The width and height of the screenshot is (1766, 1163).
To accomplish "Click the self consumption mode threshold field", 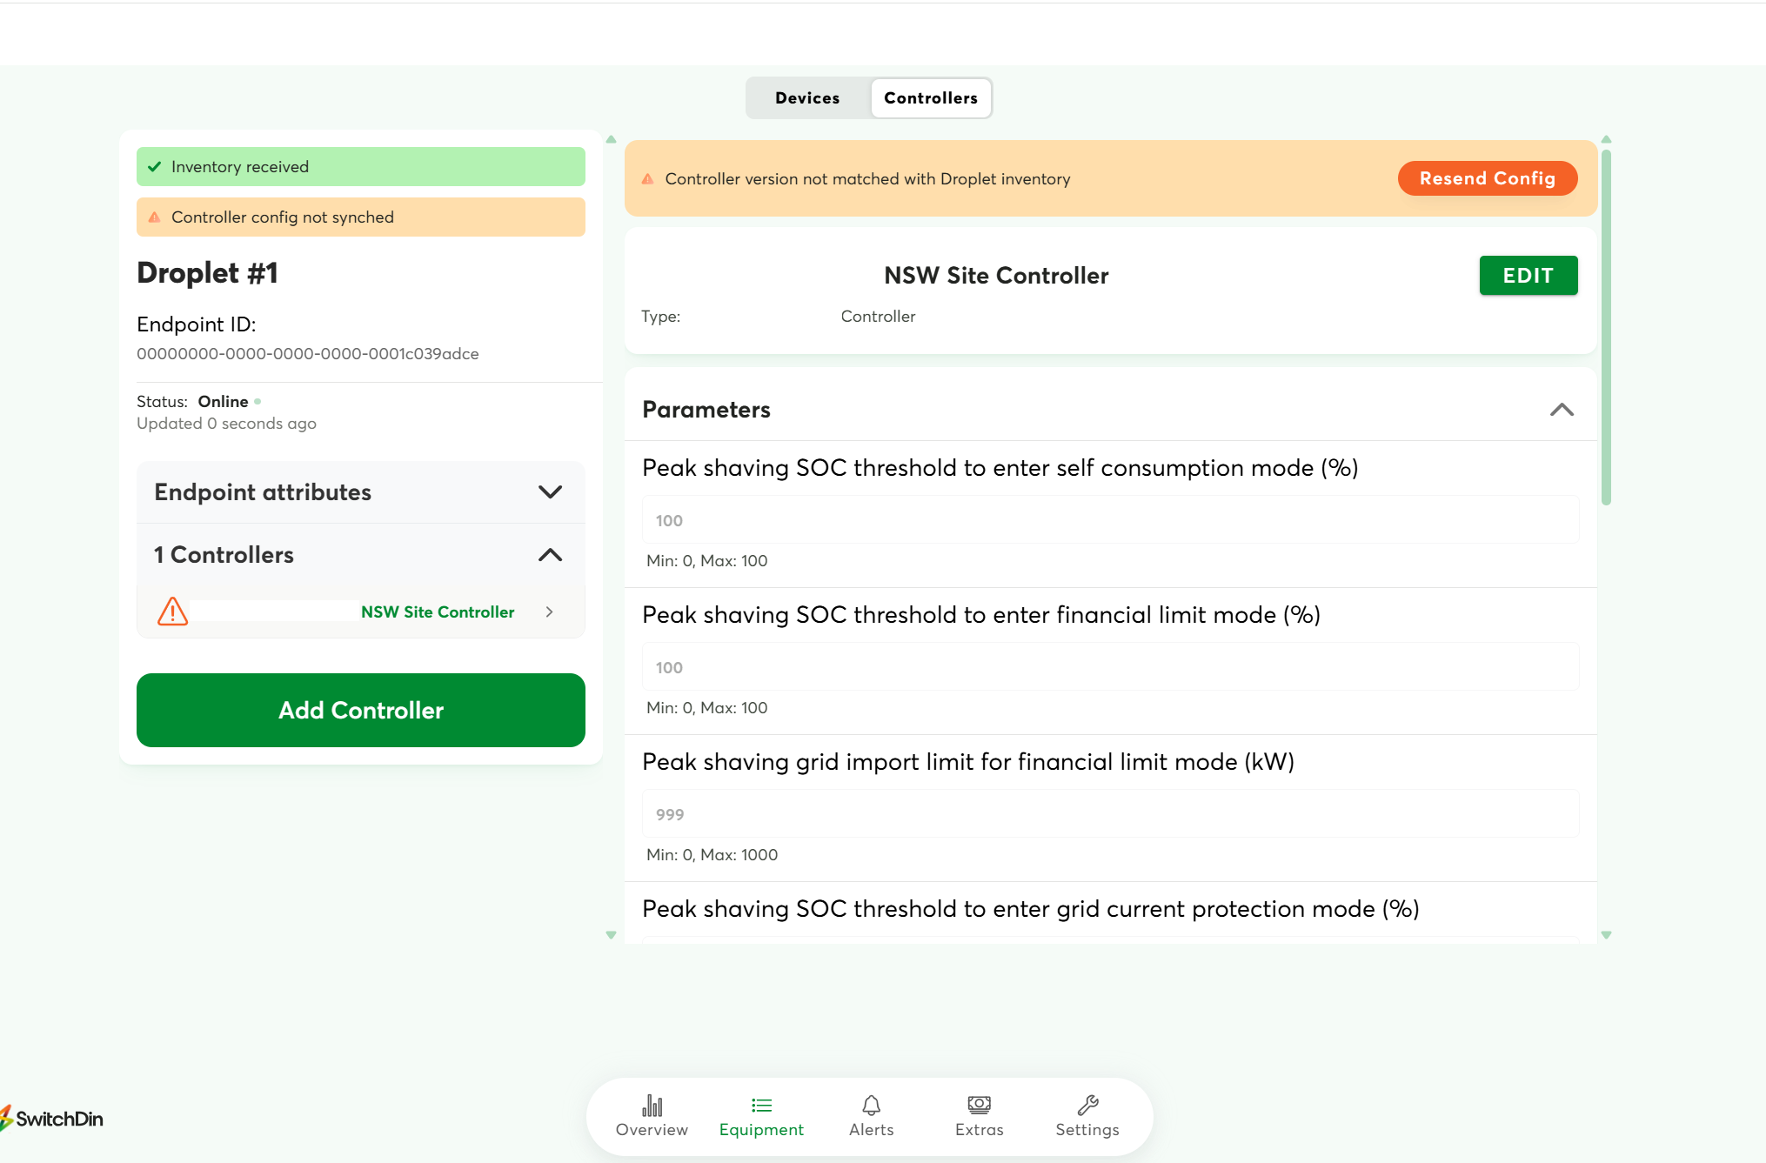I will coord(1111,520).
